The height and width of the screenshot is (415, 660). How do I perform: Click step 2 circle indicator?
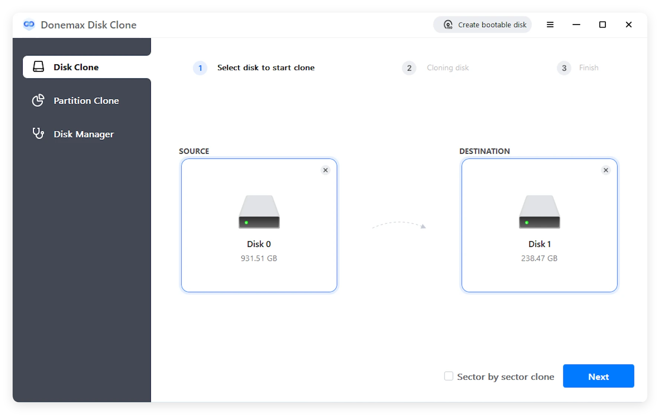pyautogui.click(x=409, y=68)
